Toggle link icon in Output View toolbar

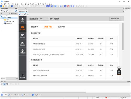click(x=4, y=84)
